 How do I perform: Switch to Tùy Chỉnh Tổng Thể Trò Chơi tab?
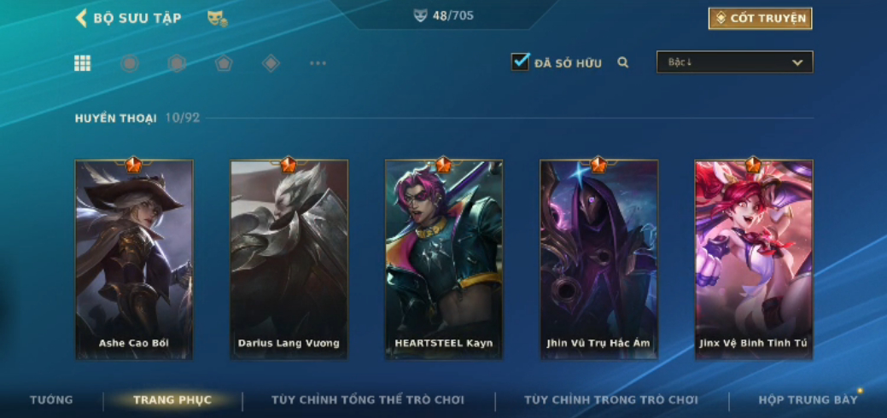click(x=368, y=400)
